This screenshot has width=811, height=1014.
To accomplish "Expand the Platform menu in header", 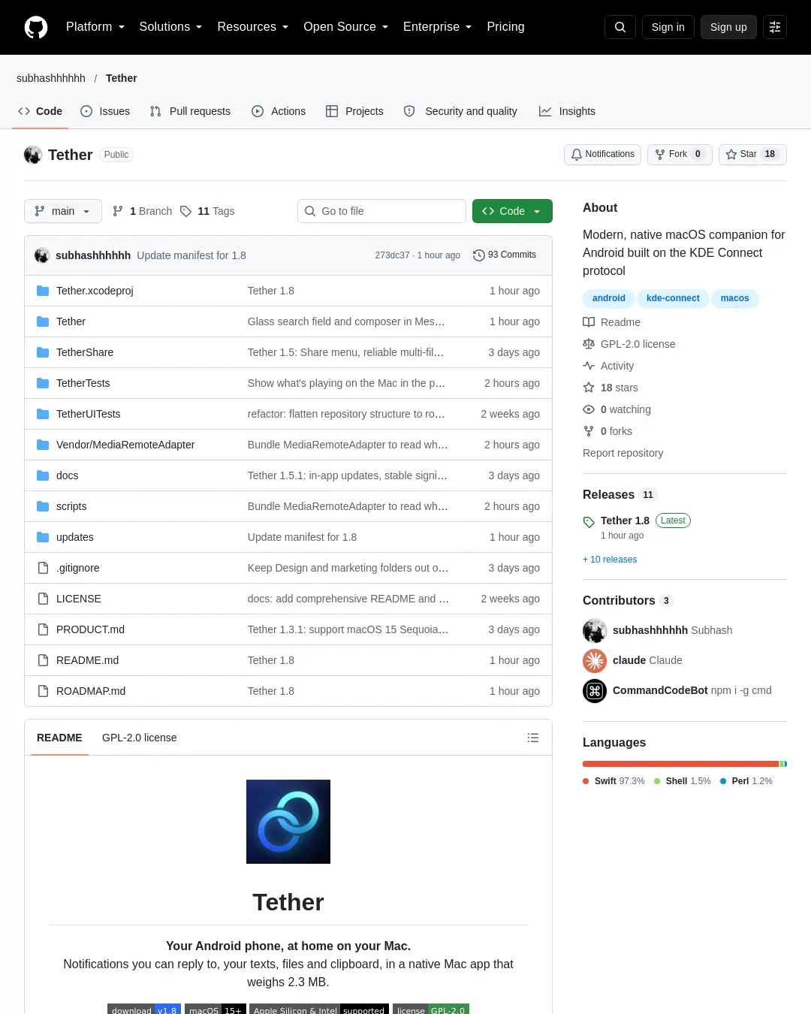I will pos(95,27).
